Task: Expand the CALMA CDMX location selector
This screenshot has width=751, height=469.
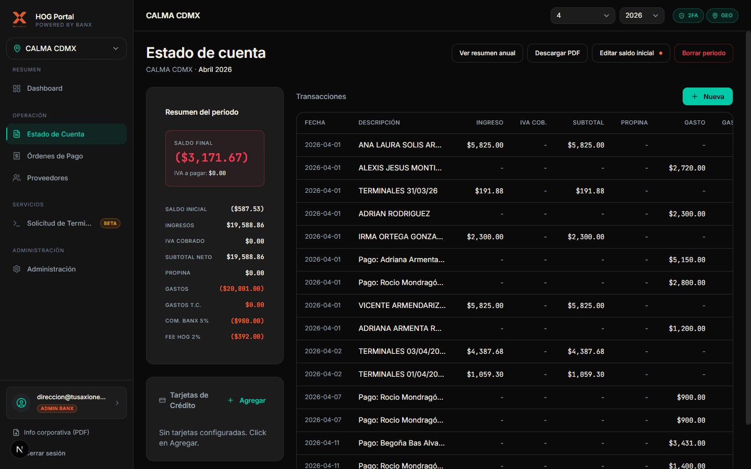Action: (x=66, y=48)
